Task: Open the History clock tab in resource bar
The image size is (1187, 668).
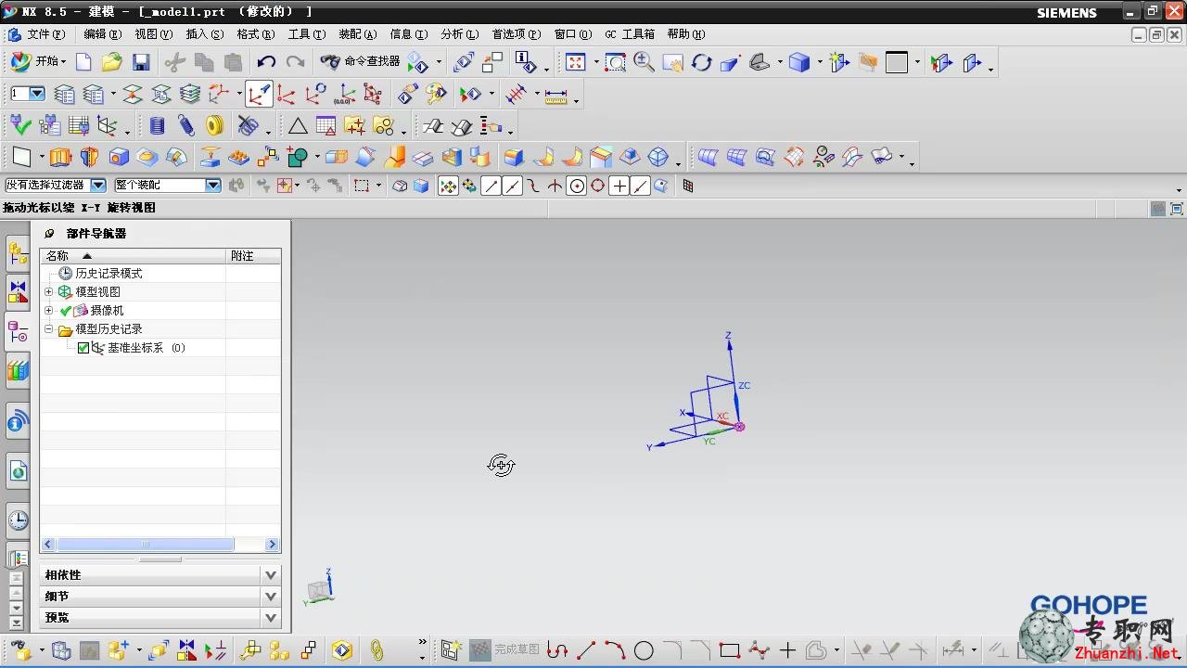Action: [18, 520]
